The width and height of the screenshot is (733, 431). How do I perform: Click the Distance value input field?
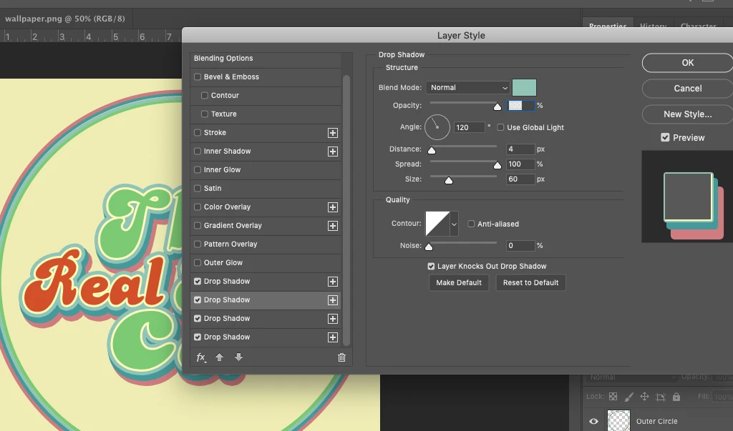520,149
